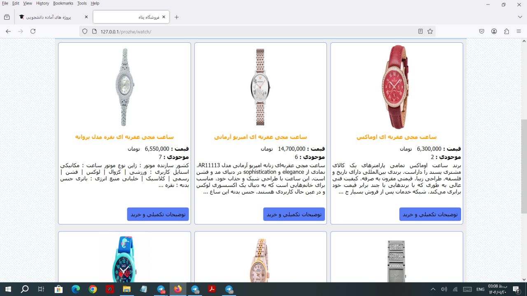Open Adobe Acrobat from taskbar
527x296 pixels.
pos(212,289)
